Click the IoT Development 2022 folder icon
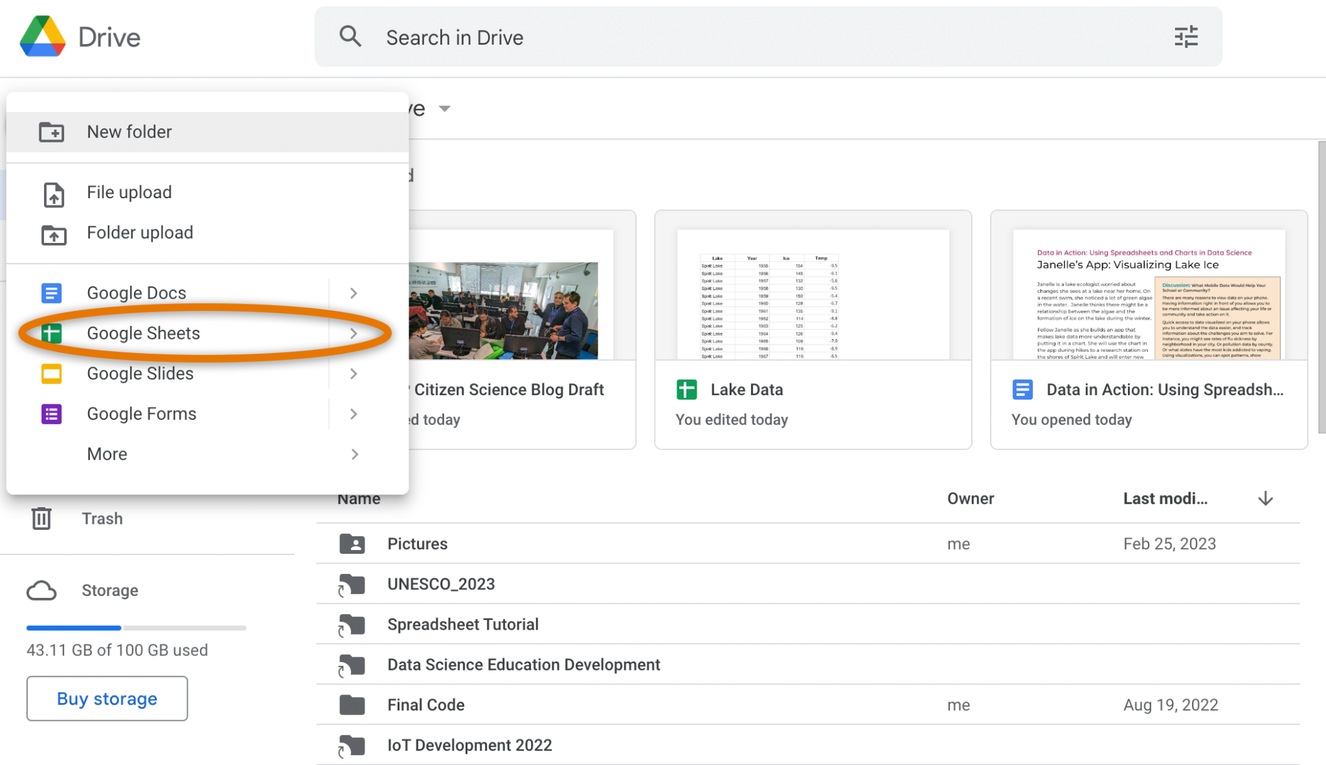Image resolution: width=1326 pixels, height=765 pixels. click(x=352, y=746)
